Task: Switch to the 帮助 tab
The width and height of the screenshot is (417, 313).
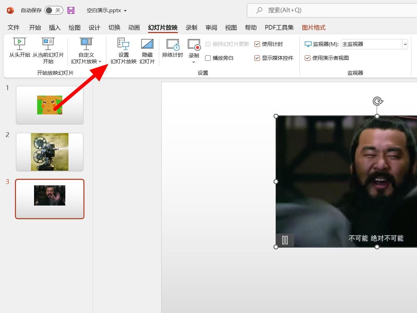Action: click(x=251, y=27)
